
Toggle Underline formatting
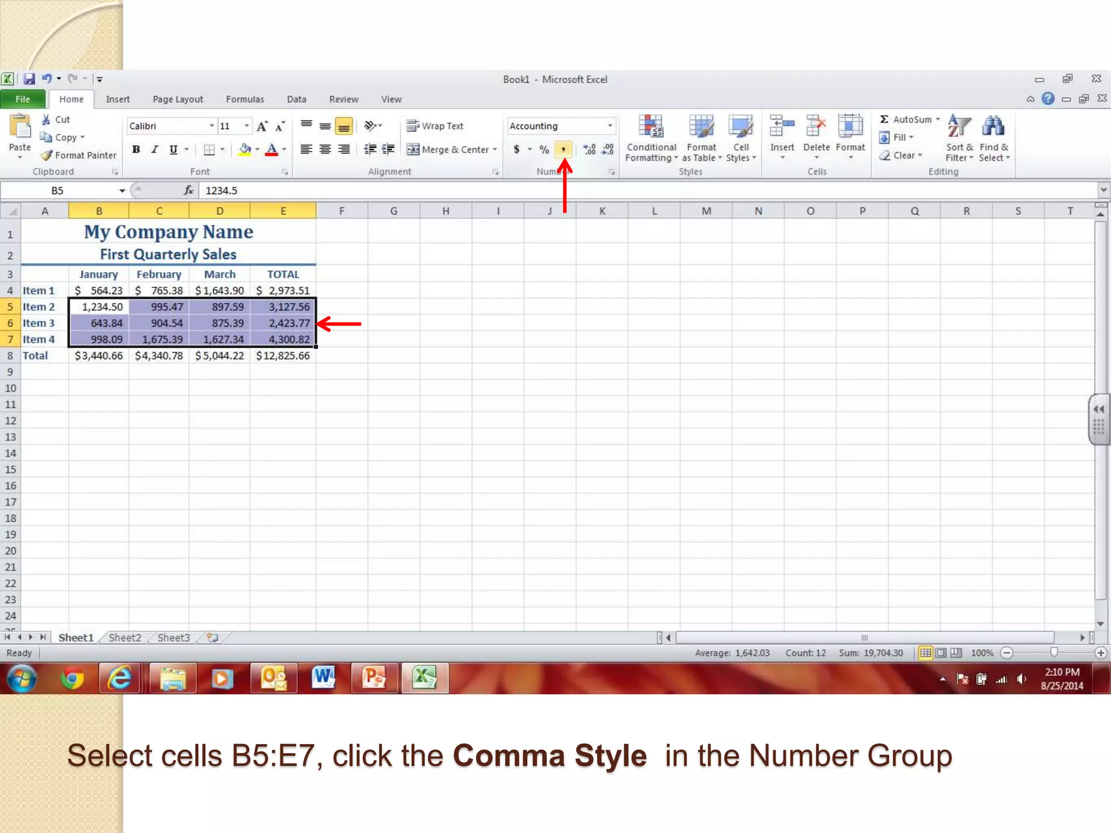[x=173, y=150]
